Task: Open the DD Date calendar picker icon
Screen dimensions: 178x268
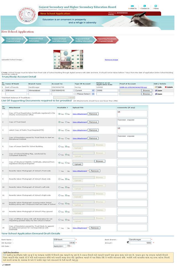Action: [69, 246]
